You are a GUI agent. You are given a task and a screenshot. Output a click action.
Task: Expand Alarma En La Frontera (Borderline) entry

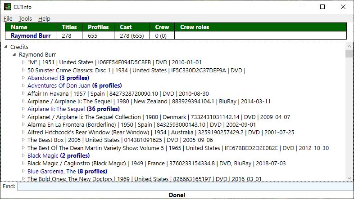click(23, 124)
